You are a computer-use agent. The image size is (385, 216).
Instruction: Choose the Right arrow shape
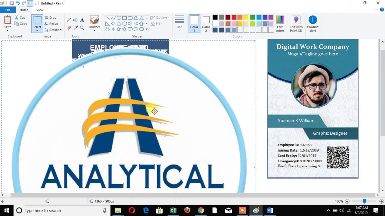(130, 23)
